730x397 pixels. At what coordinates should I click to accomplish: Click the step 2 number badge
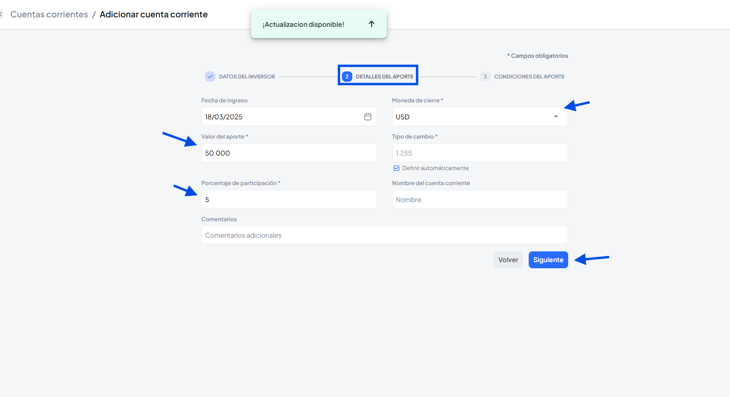tap(347, 77)
